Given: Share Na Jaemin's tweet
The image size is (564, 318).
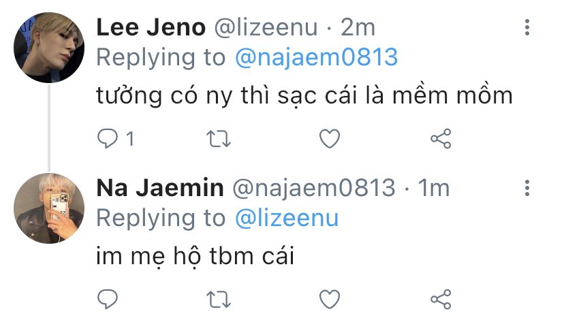Looking at the screenshot, I should pyautogui.click(x=441, y=300).
